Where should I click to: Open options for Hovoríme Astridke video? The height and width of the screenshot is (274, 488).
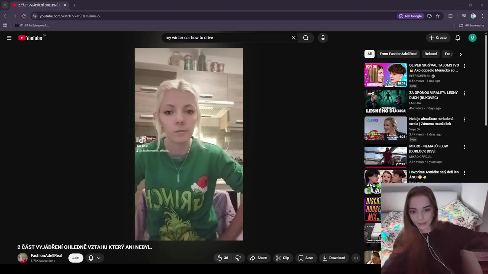(464, 173)
